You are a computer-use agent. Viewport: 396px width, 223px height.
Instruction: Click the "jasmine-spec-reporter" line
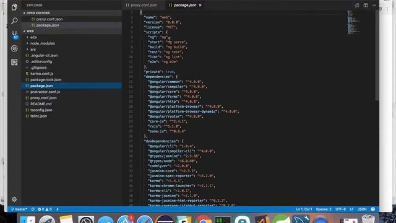click(181, 176)
